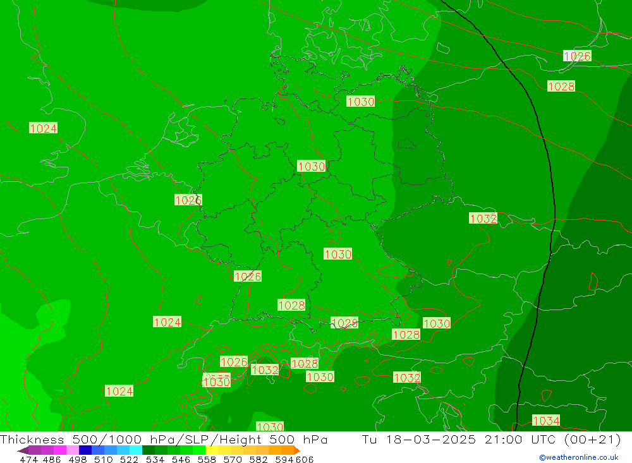Click the orange arrow at the legend end

(x=297, y=450)
